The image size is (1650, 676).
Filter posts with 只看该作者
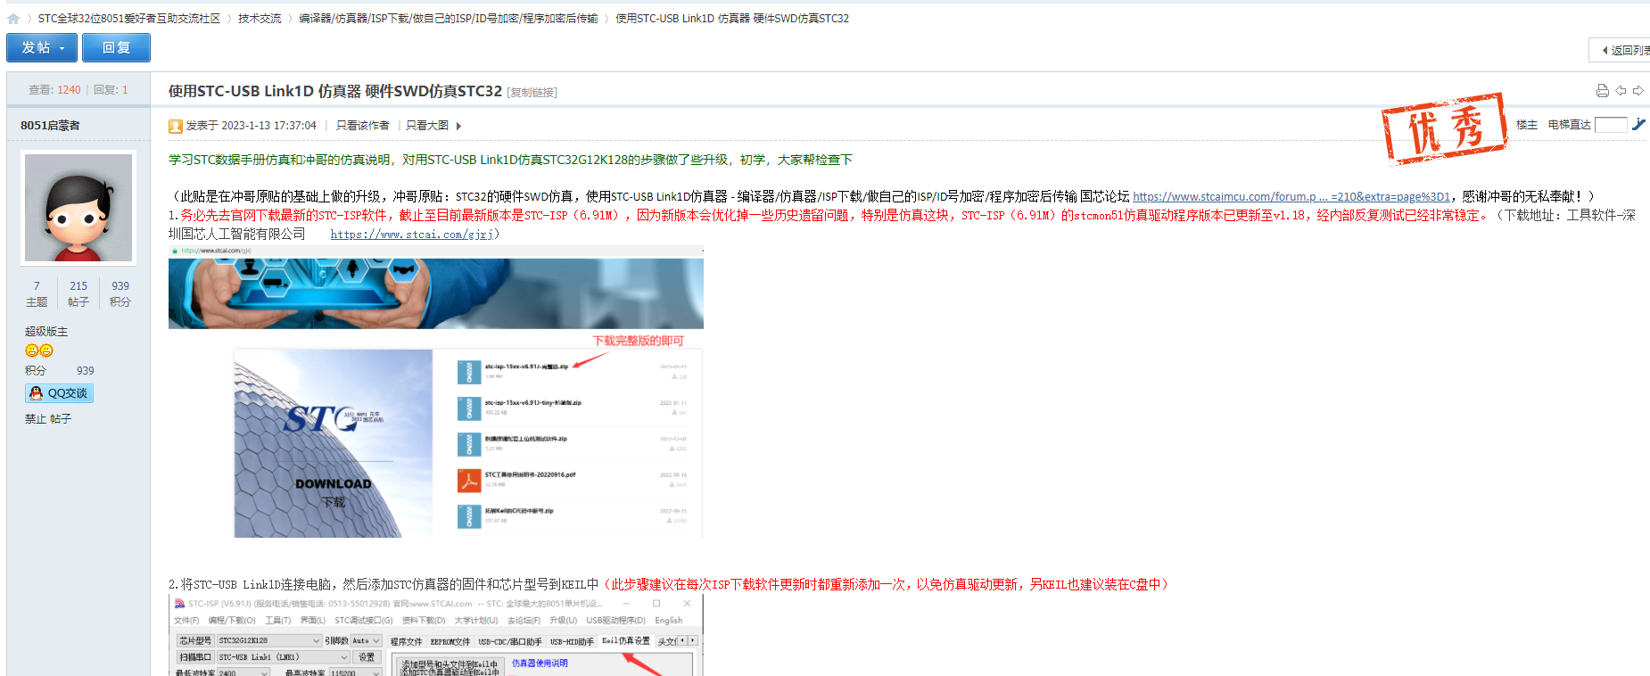tap(363, 126)
